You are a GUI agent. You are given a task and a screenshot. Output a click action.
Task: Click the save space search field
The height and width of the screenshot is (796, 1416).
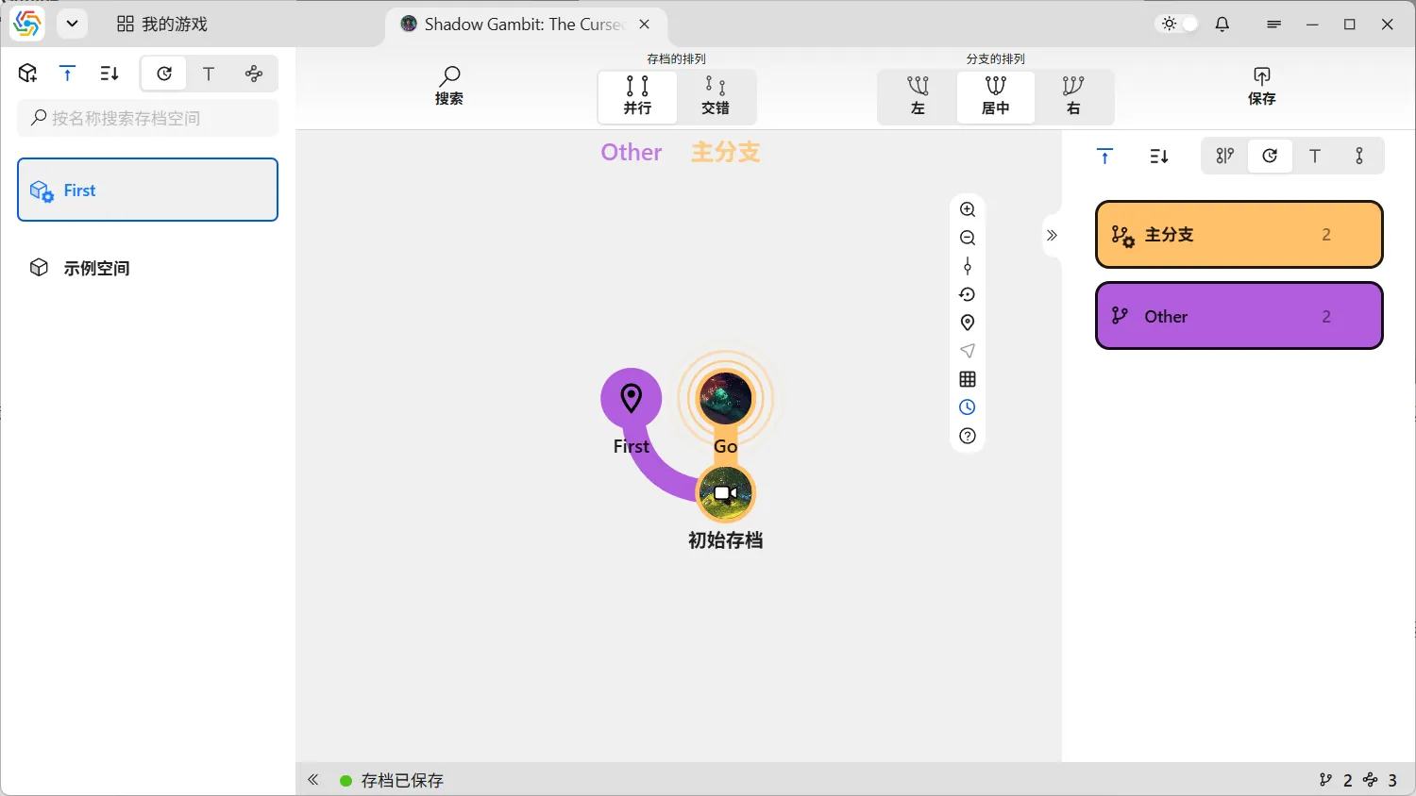[x=148, y=118]
